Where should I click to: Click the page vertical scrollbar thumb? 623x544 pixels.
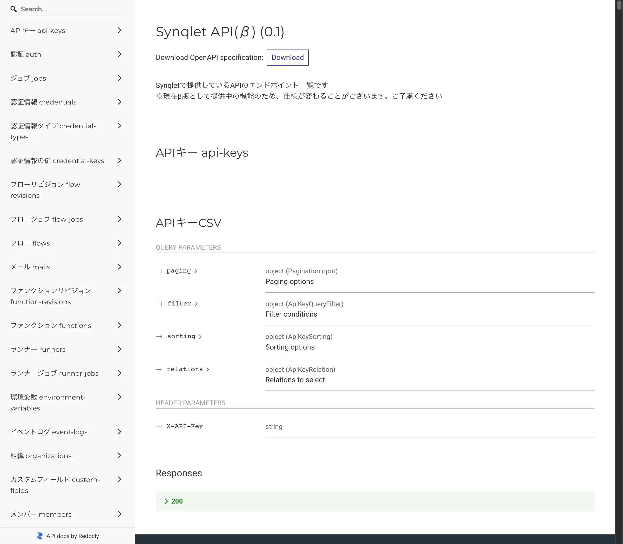(x=619, y=5)
